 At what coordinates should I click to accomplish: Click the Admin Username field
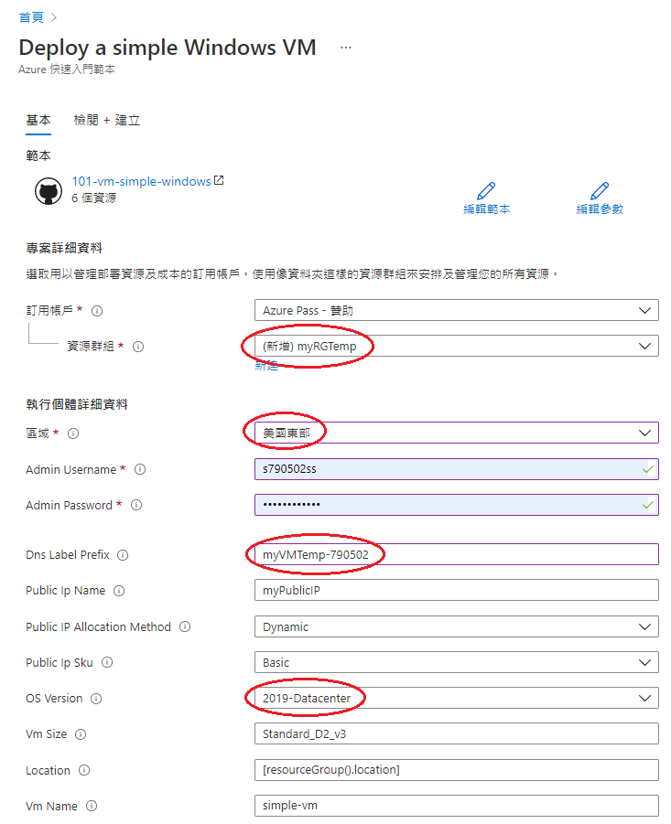tap(457, 469)
